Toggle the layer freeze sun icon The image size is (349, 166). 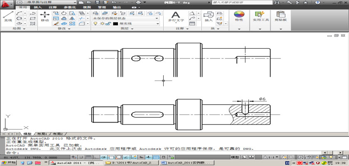102,24
